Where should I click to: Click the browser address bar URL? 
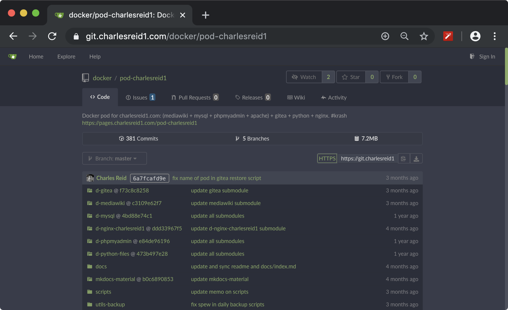point(176,36)
